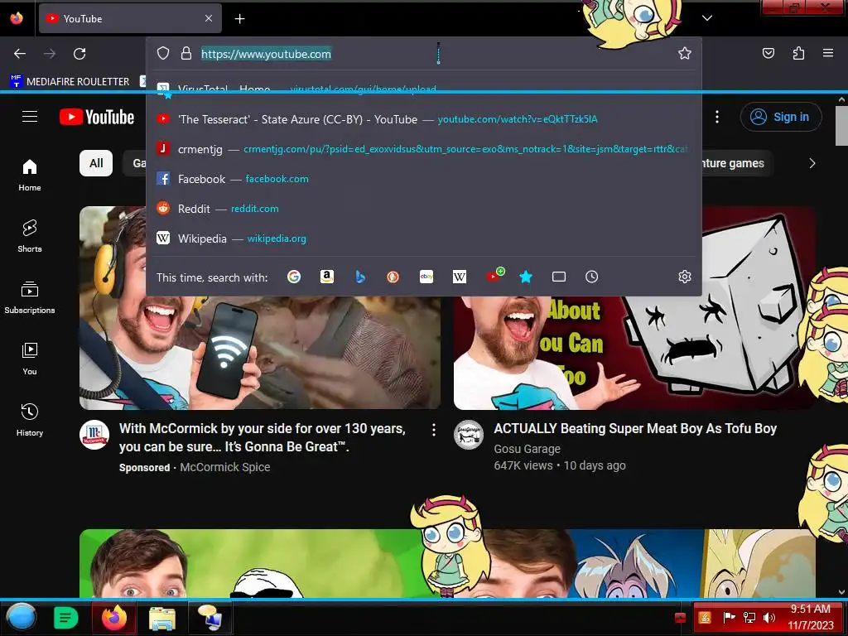Open Home in YouTube sidebar
This screenshot has height=636, width=848.
tap(30, 176)
